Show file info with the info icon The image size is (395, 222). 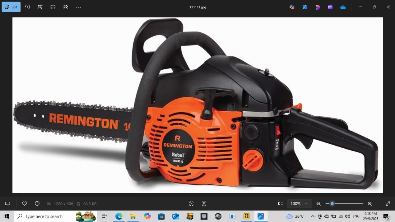point(37,203)
